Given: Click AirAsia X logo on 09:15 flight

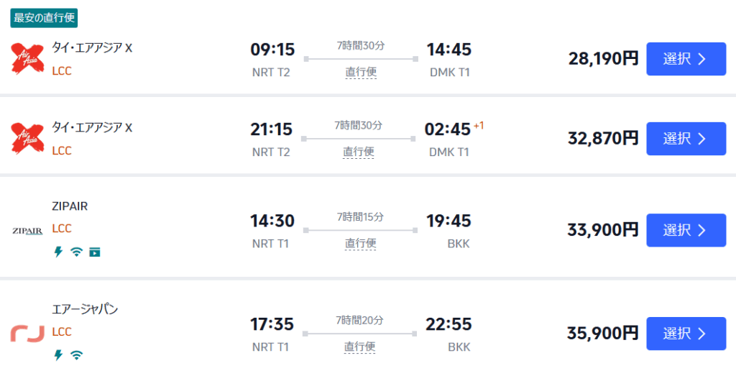Looking at the screenshot, I should [x=28, y=59].
